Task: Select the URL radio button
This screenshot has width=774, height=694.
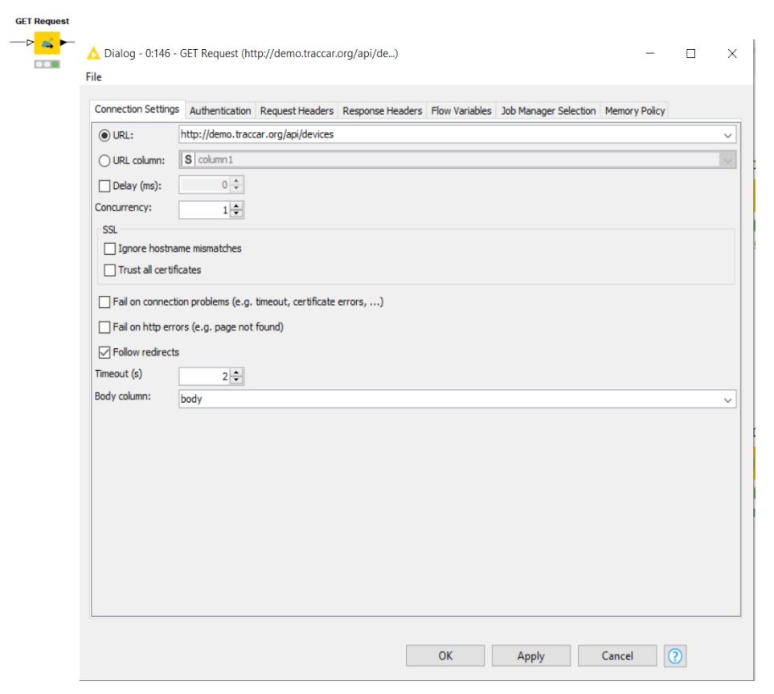Action: [104, 135]
